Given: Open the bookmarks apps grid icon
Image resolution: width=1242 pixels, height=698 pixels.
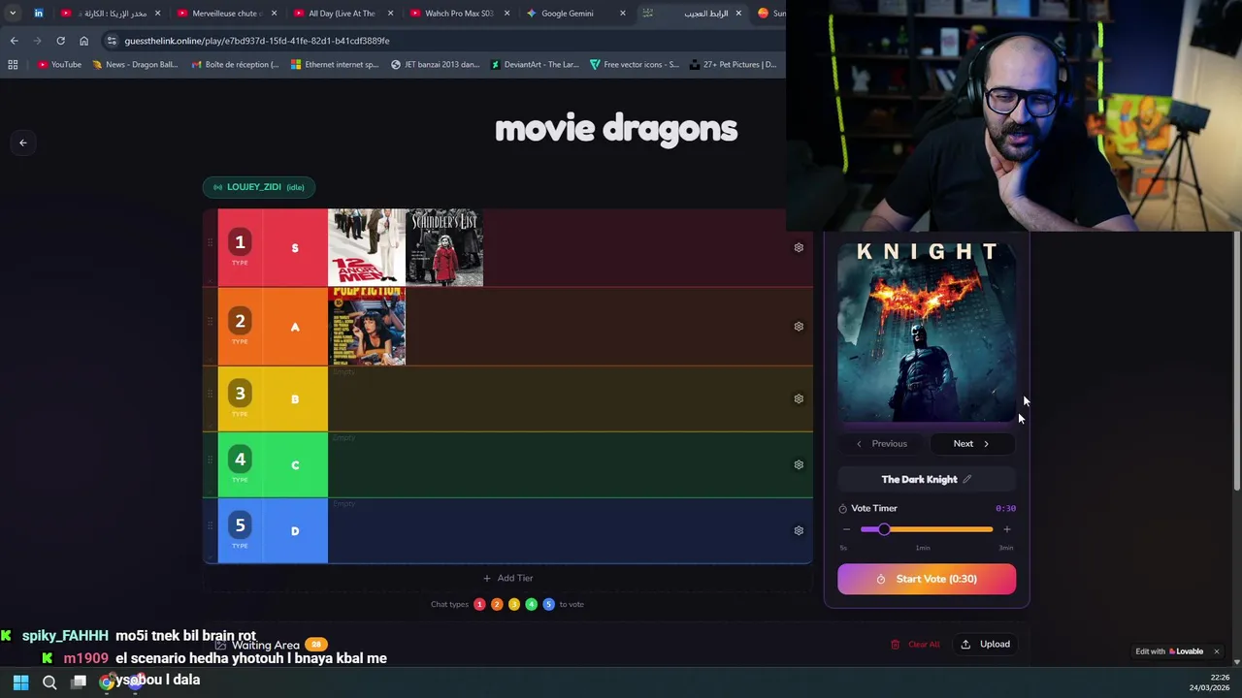Looking at the screenshot, I should click(x=13, y=65).
